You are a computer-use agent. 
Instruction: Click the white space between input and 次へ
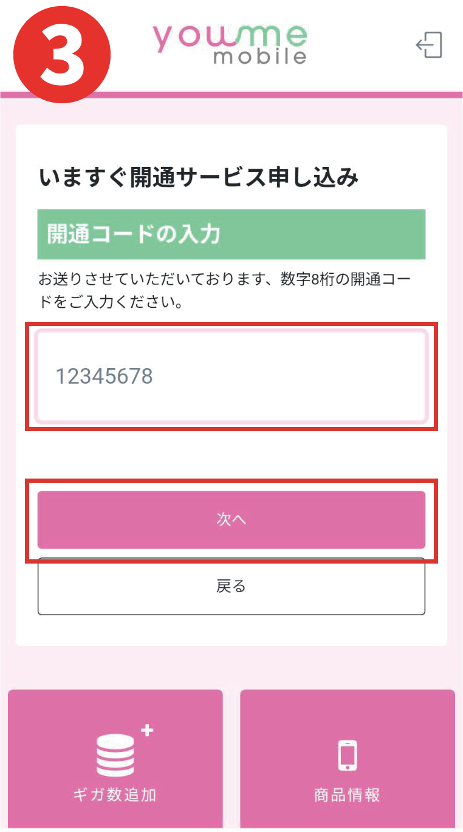point(231,455)
